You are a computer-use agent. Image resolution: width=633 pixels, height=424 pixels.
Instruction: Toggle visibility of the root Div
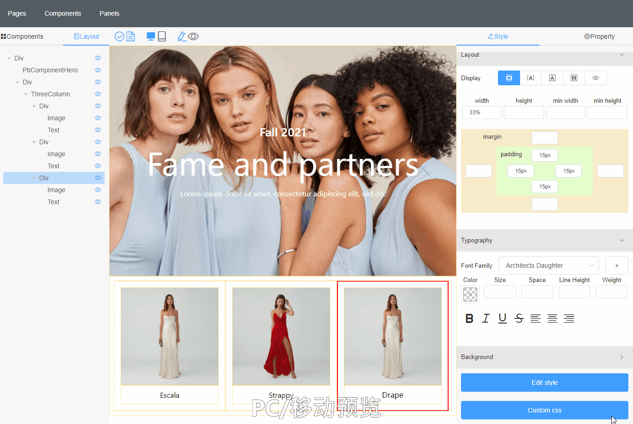pyautogui.click(x=98, y=58)
